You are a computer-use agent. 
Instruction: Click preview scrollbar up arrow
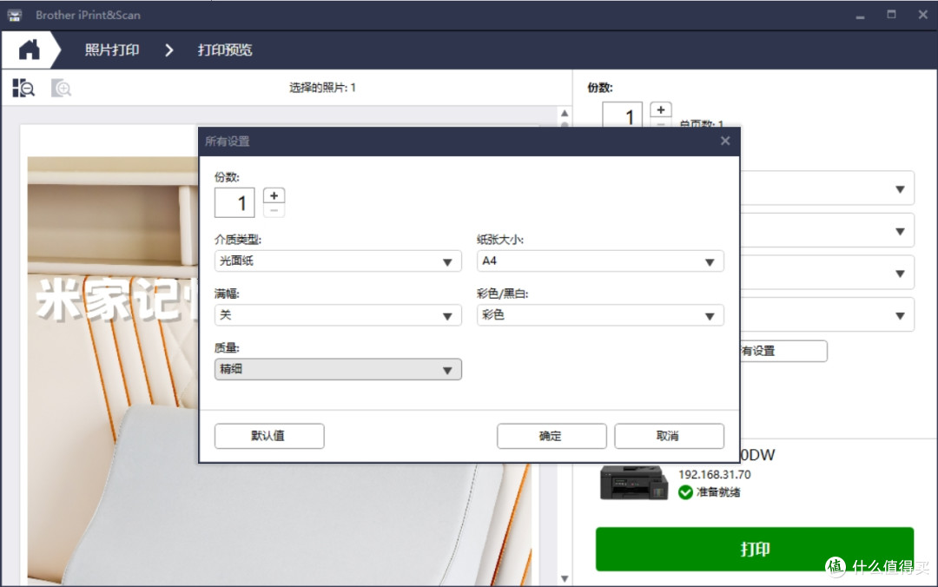click(565, 113)
